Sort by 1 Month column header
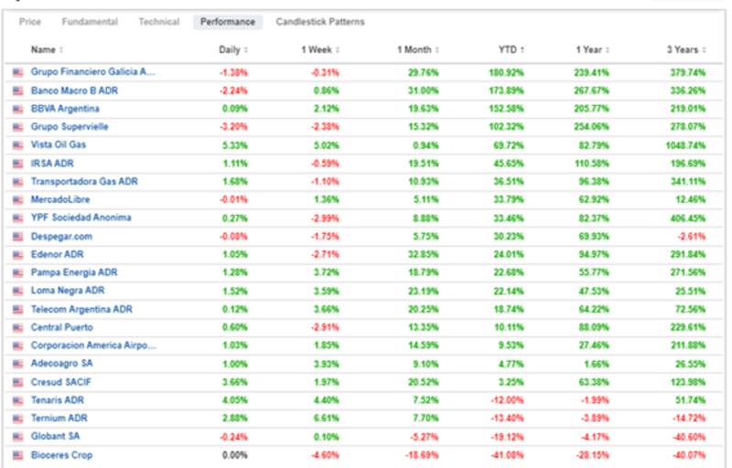Viewport: 732px width, 468px height. 415,49
